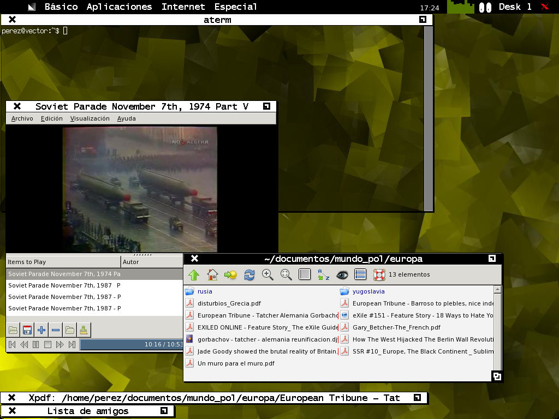Viewport: 559px width, 419px height.
Task: Click the Desk 1 workspace label
Action: tap(515, 7)
